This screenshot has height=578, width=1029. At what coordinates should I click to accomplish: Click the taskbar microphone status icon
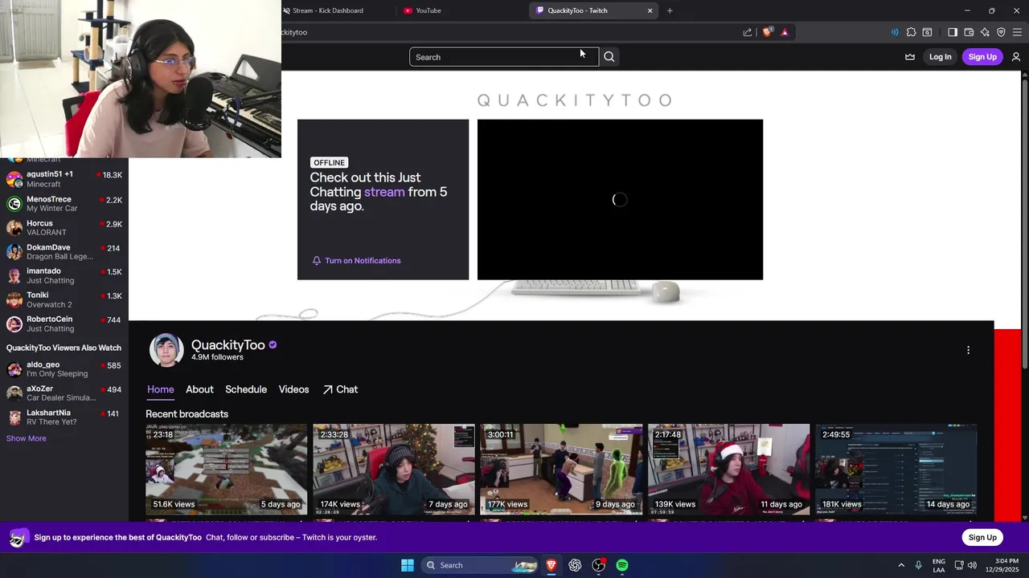point(918,565)
